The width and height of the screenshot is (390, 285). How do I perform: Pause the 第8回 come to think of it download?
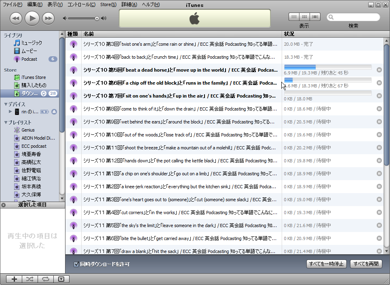(379, 108)
